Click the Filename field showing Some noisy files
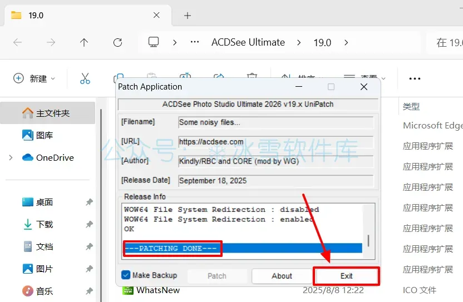The image size is (463, 302). 276,122
